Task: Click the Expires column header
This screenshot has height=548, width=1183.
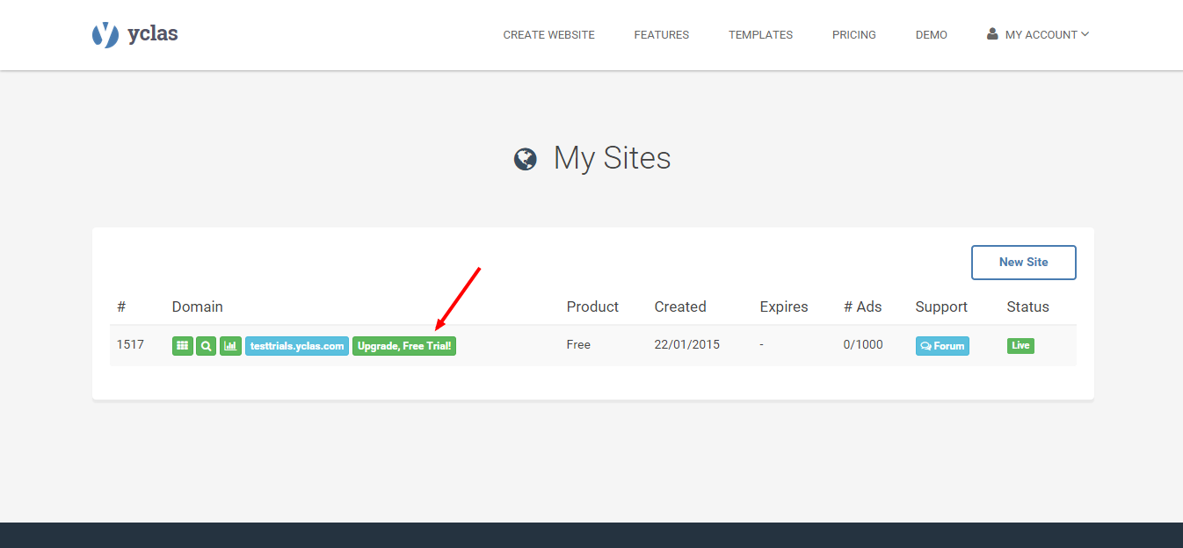Action: point(784,306)
